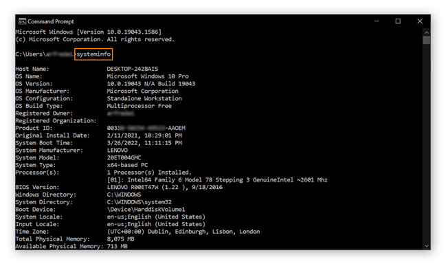Click Windows directory 'C:\WINDOWS' value
446x264 pixels.
(124, 195)
